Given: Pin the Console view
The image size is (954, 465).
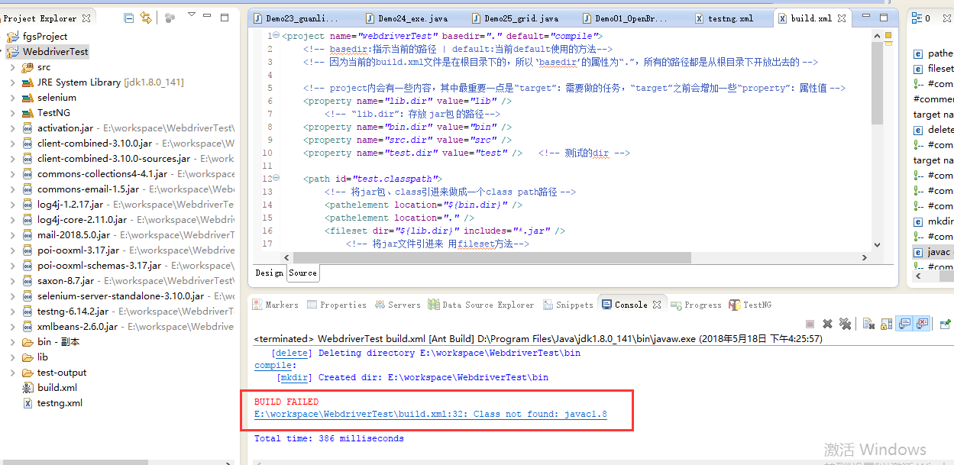Looking at the screenshot, I should pyautogui.click(x=946, y=323).
